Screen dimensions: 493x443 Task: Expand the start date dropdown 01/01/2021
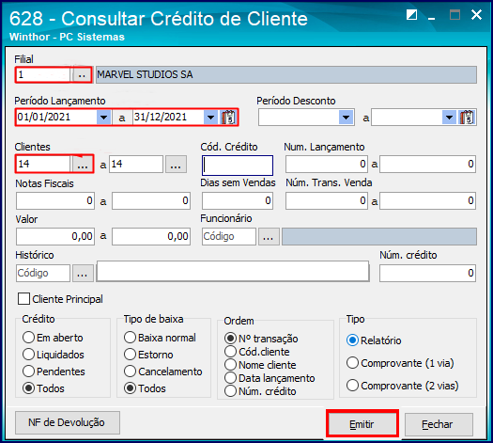point(103,118)
